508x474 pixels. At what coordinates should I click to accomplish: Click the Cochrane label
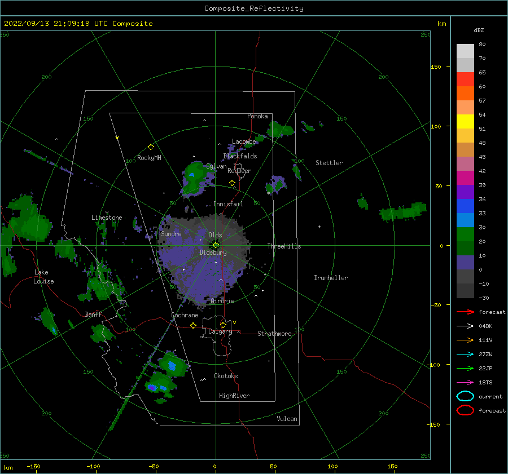(185, 315)
